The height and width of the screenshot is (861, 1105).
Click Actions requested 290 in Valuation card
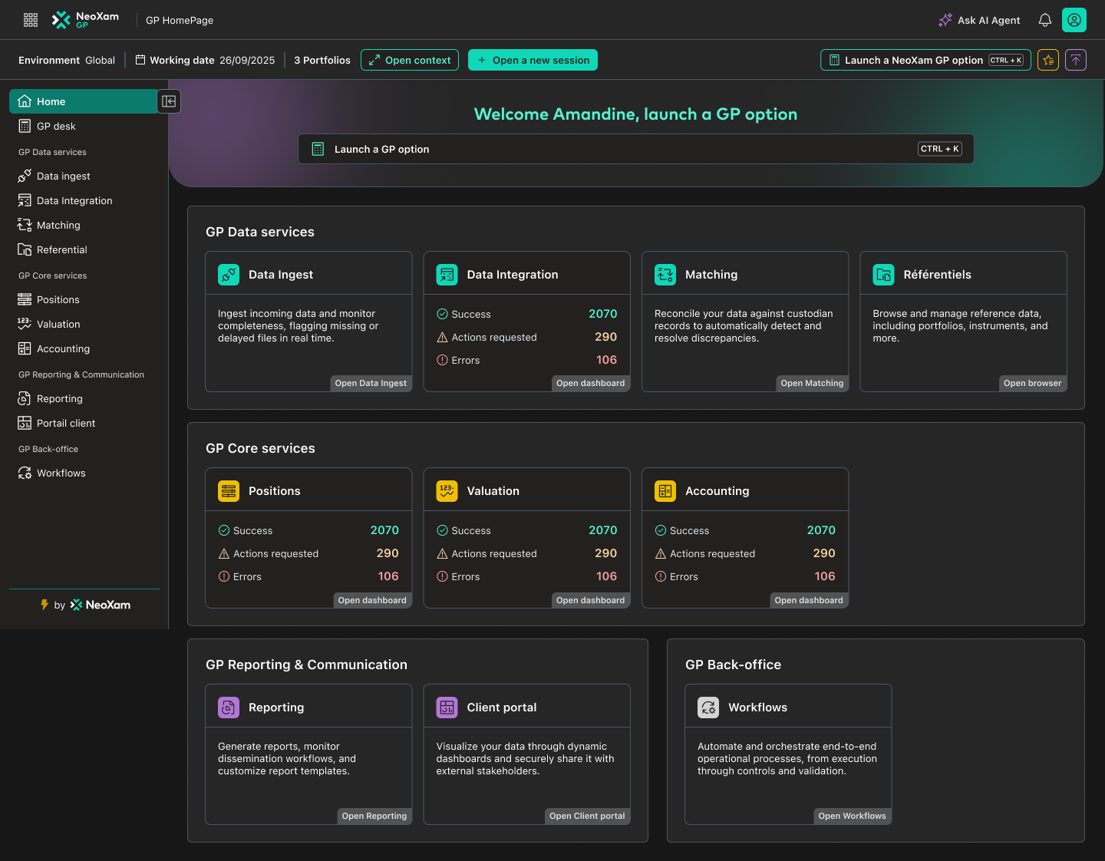605,553
